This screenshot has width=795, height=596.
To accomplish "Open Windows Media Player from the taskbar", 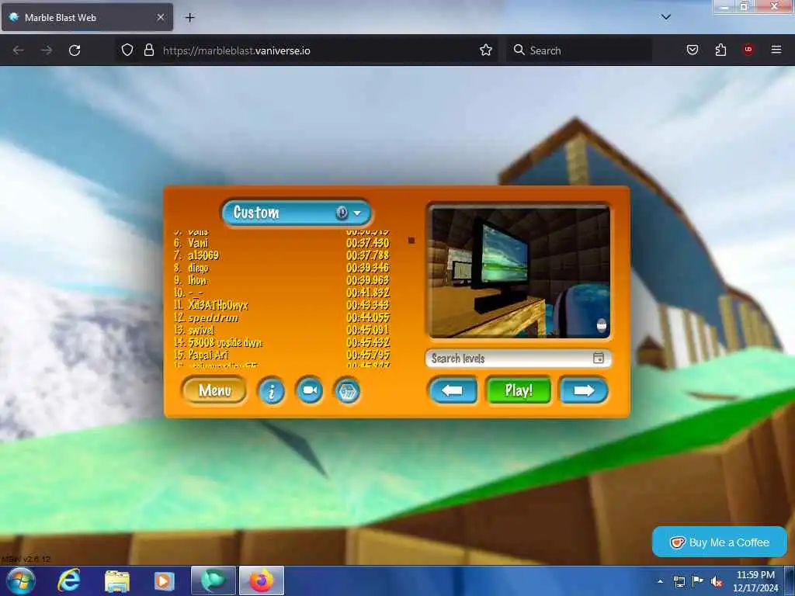I will coord(164,580).
